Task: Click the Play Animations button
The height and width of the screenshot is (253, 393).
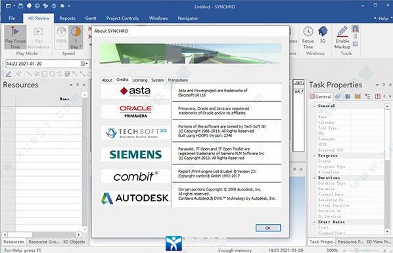Action: coord(38,37)
